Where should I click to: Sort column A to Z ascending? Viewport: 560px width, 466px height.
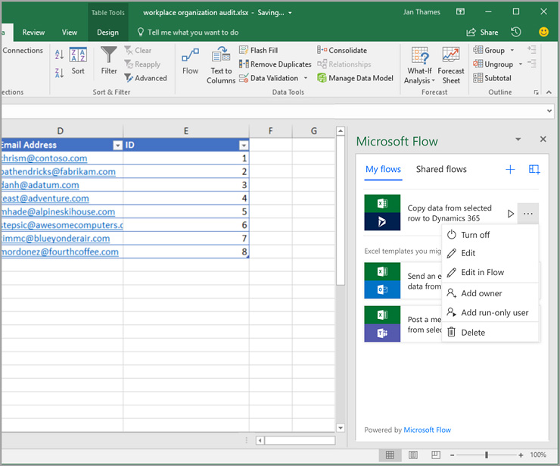coord(59,55)
